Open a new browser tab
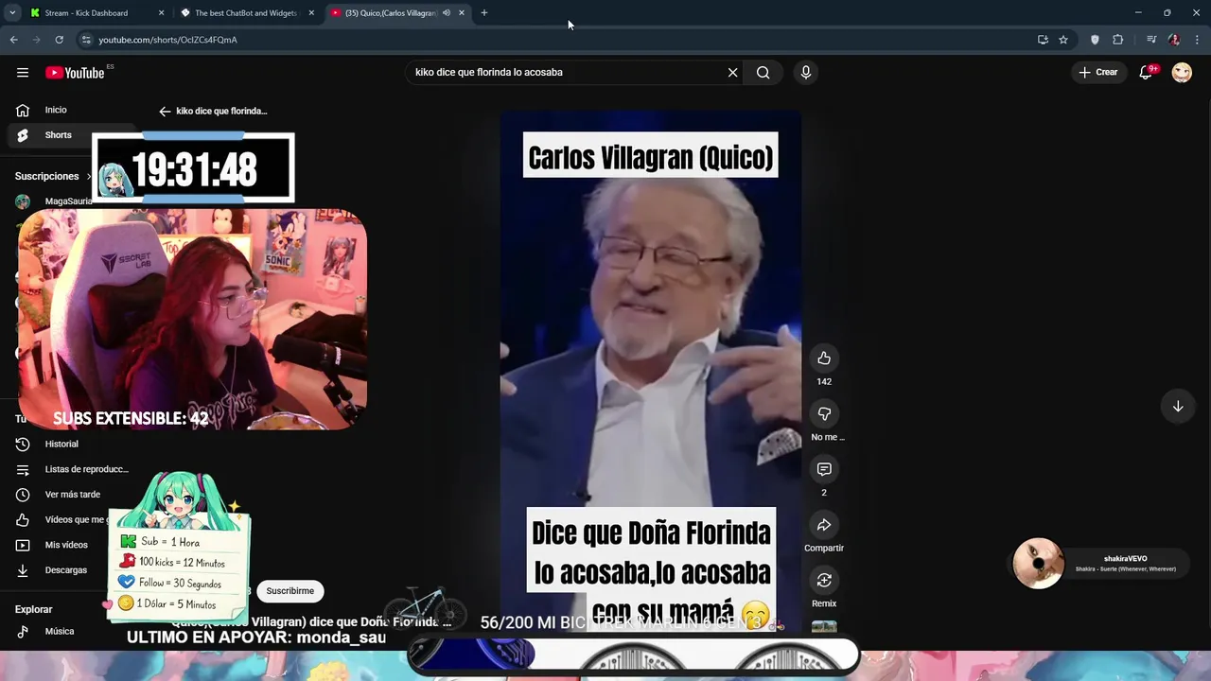This screenshot has width=1211, height=681. click(x=484, y=13)
